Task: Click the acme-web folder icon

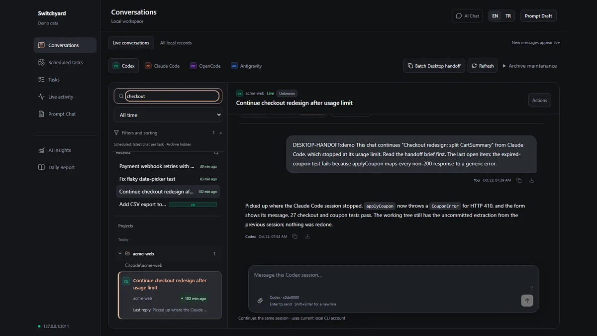Action: click(x=128, y=253)
